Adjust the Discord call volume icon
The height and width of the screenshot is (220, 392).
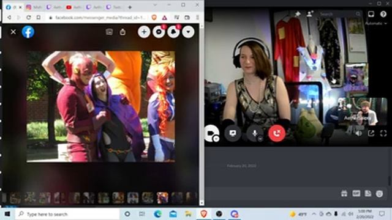(x=359, y=133)
